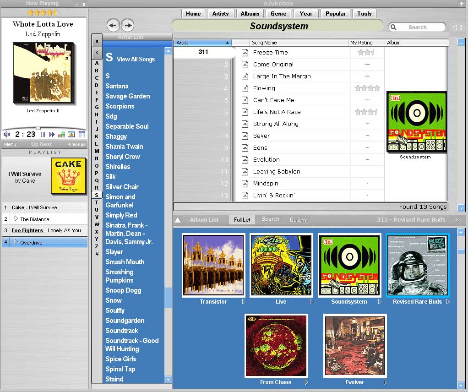Open the Popular tab
This screenshot has height=392, width=468.
(335, 14)
